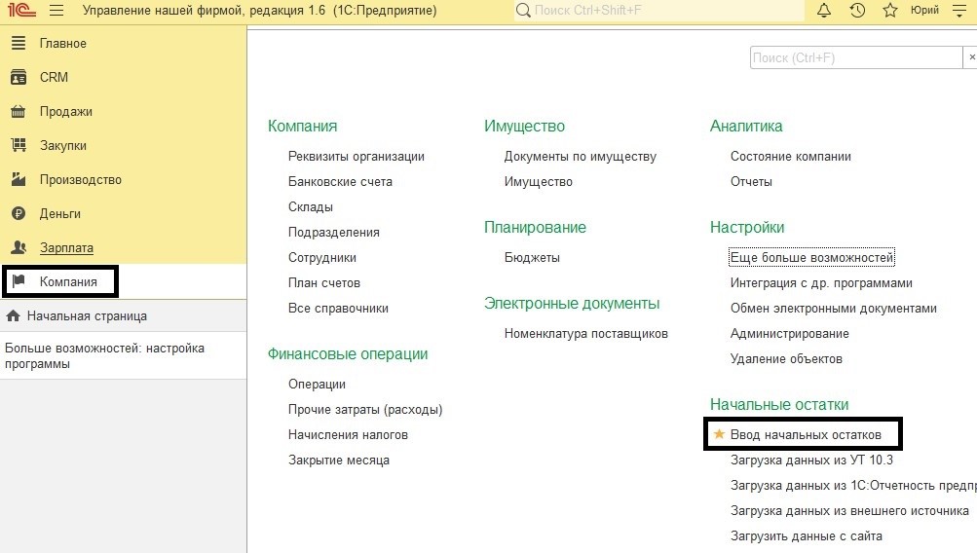Click the Закрытие месяца link
This screenshot has width=977, height=553.
click(338, 460)
